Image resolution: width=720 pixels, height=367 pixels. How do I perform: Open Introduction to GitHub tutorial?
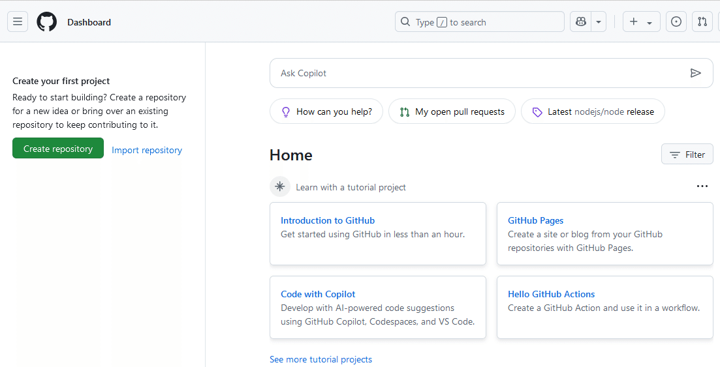tap(328, 220)
